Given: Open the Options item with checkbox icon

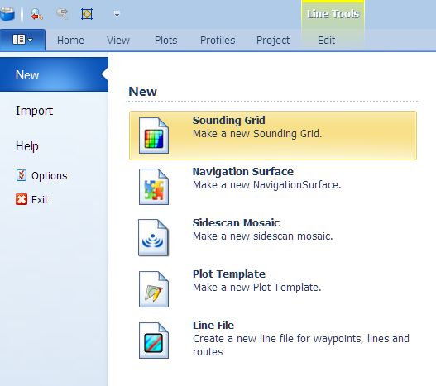Looking at the screenshot, I should [x=41, y=175].
